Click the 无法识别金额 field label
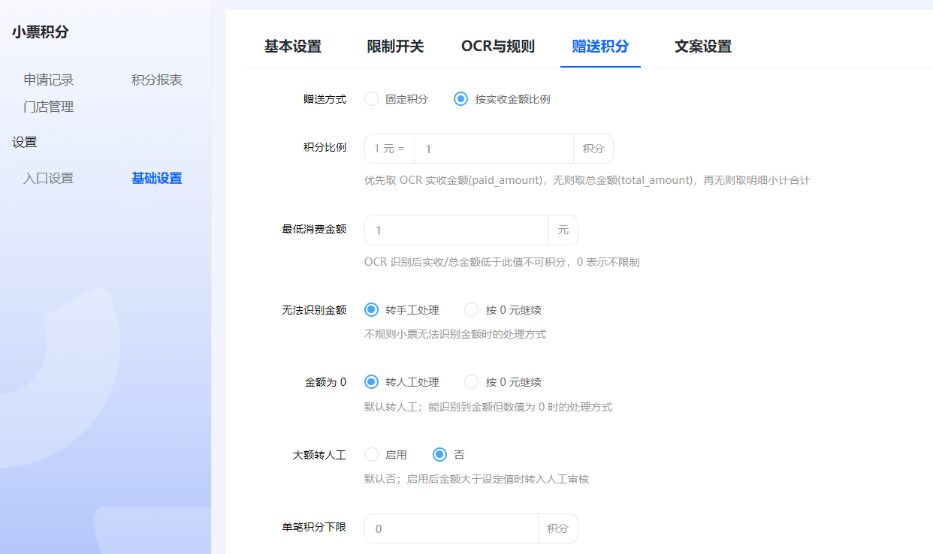The width and height of the screenshot is (933, 554). coord(314,309)
